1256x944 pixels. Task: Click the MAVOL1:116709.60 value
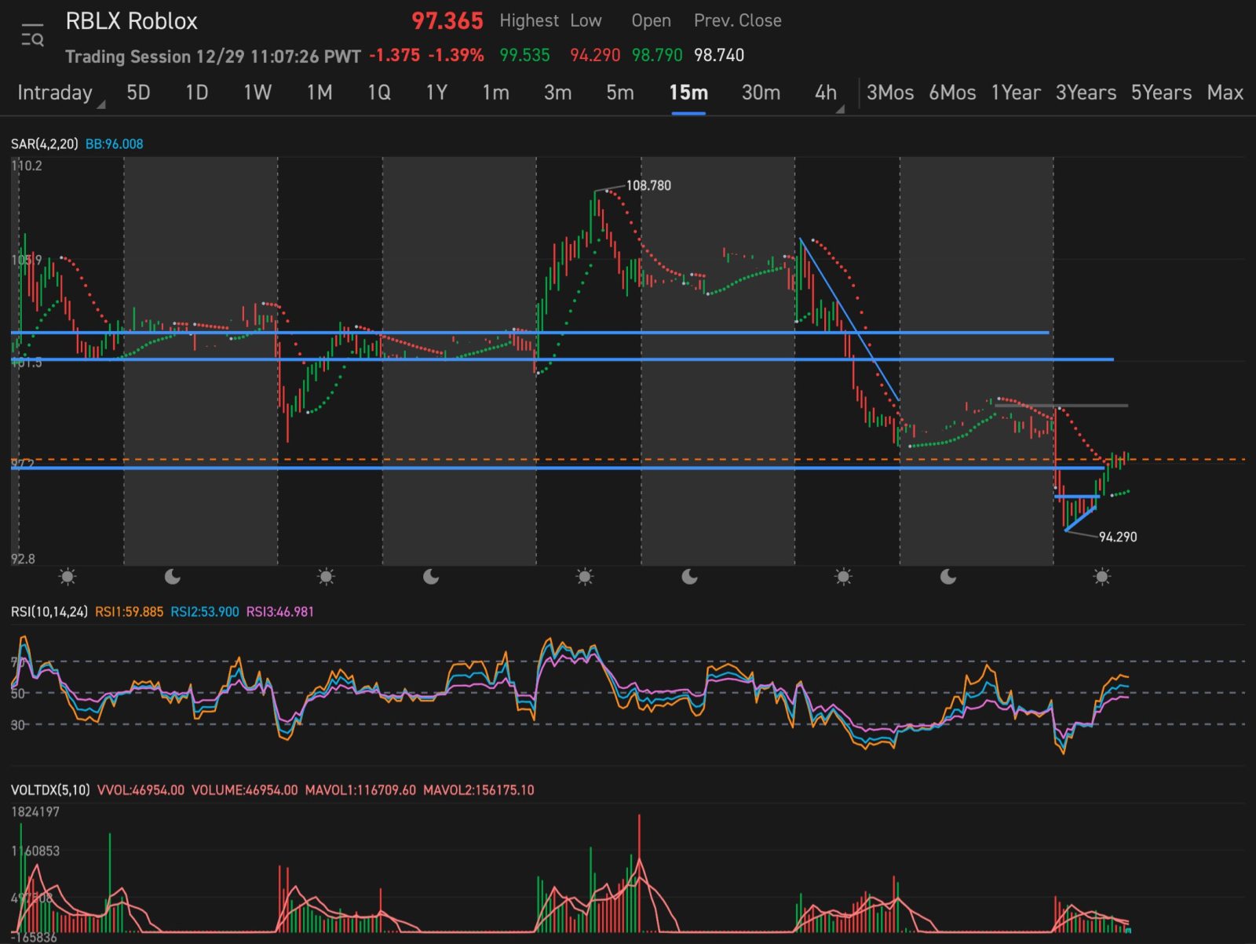coord(360,790)
